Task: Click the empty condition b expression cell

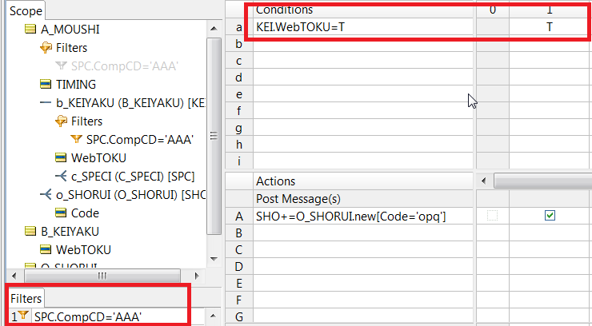Action: click(363, 44)
